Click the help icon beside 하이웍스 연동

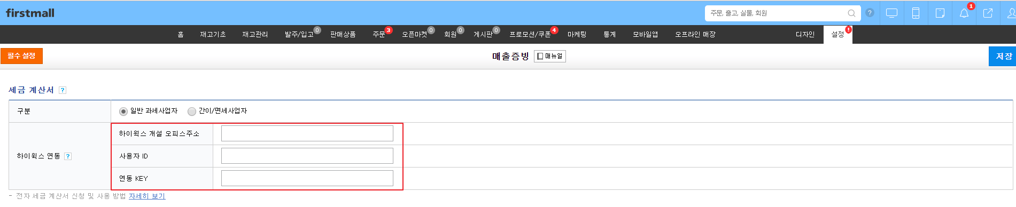point(68,156)
